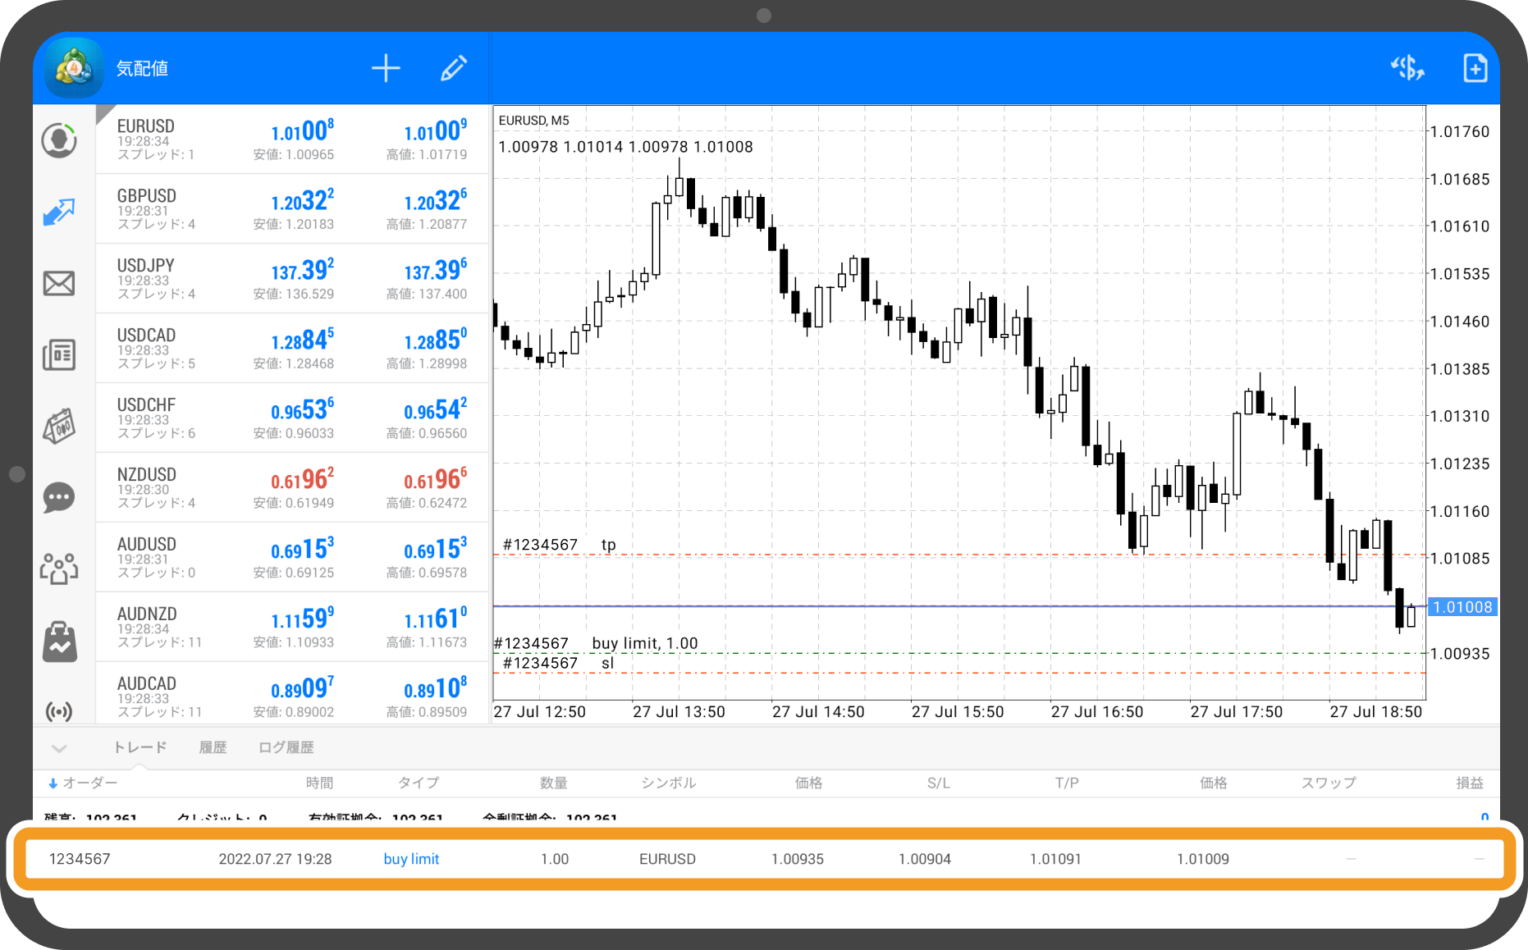Click the スワップ column header
The image size is (1528, 950).
1329,783
